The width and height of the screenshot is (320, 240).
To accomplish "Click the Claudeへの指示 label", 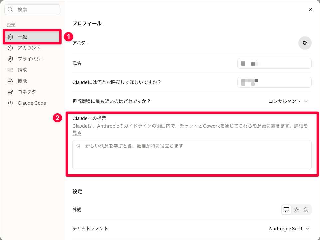I will coord(89,118).
